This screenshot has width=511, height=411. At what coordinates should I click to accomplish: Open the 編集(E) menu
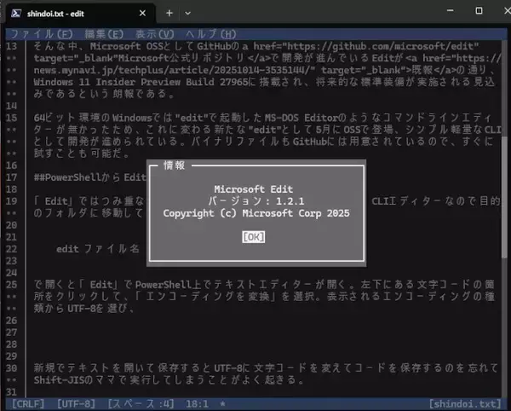point(104,34)
